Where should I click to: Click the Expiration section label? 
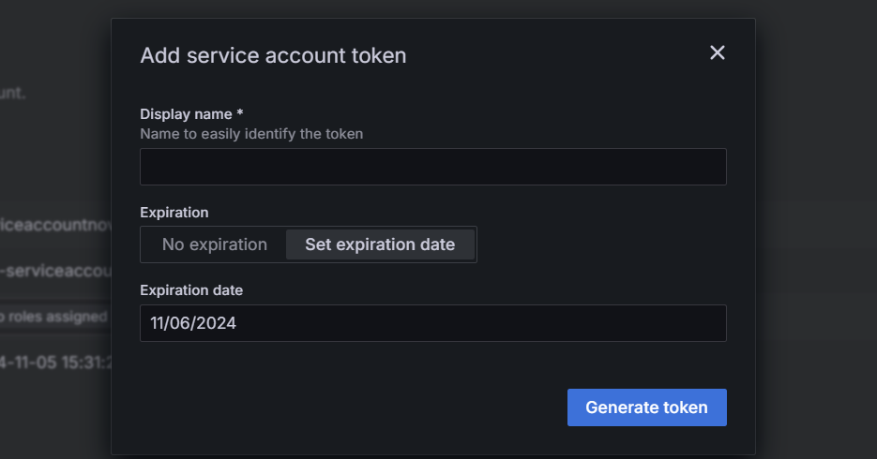pyautogui.click(x=174, y=213)
